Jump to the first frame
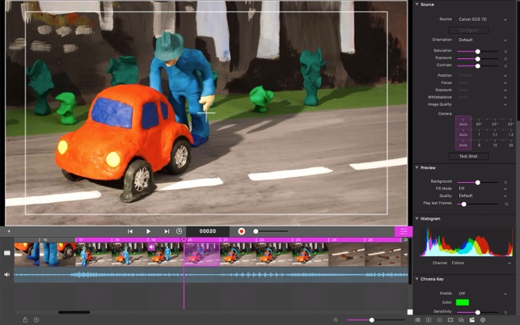The image size is (520, 325). click(x=130, y=231)
